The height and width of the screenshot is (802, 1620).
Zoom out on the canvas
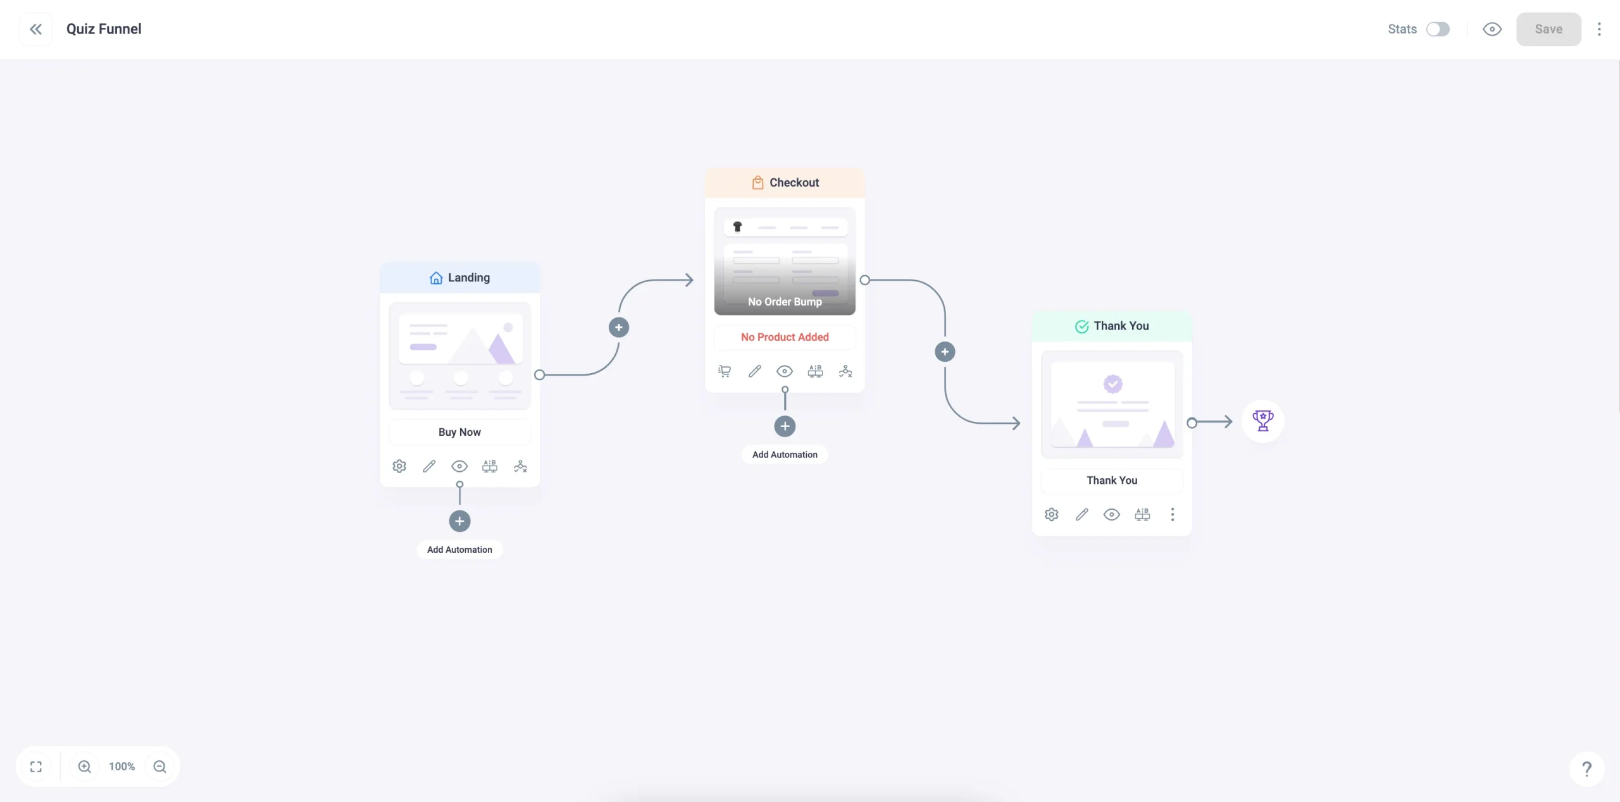point(160,767)
